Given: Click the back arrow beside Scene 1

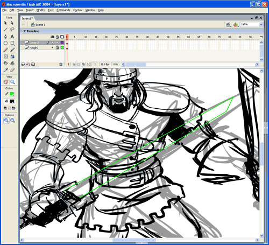Looking at the screenshot, I should [23, 25].
